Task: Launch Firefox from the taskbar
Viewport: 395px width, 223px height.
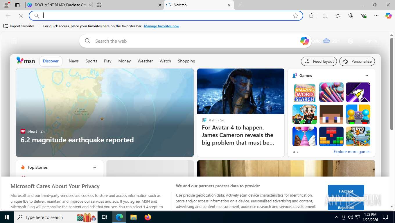Action: tap(148, 217)
